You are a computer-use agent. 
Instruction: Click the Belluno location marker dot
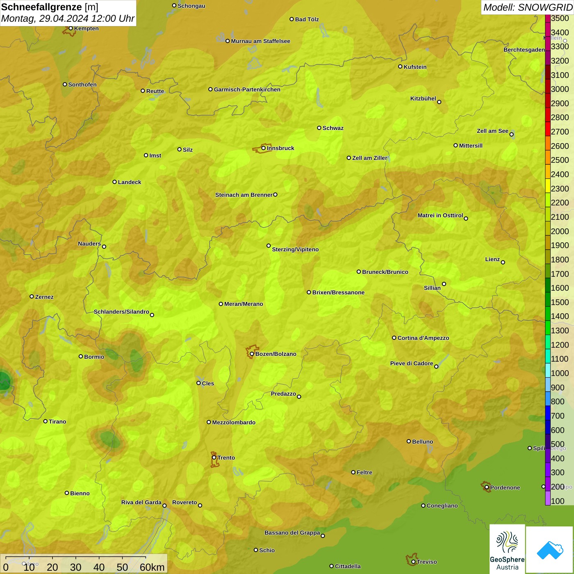point(408,441)
